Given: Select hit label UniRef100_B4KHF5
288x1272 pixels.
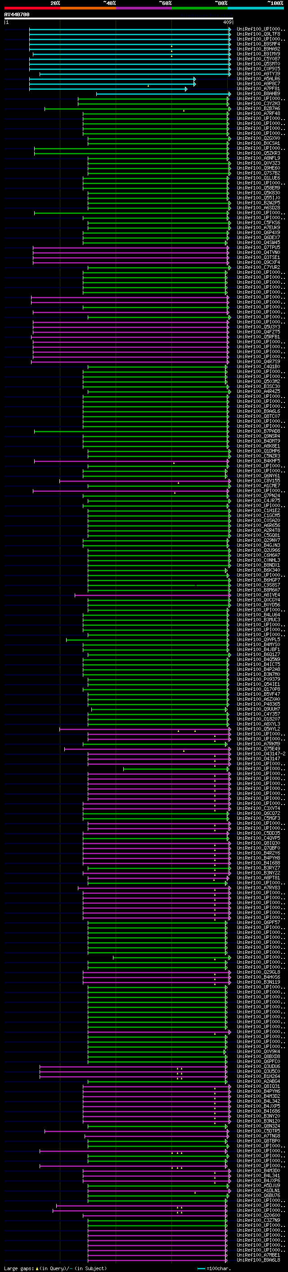Looking at the screenshot, I should click(x=258, y=461).
